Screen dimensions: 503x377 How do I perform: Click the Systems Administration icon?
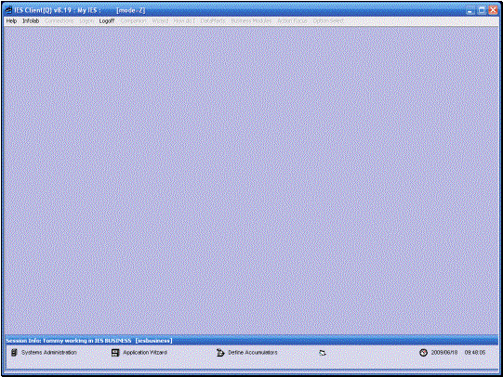click(14, 353)
